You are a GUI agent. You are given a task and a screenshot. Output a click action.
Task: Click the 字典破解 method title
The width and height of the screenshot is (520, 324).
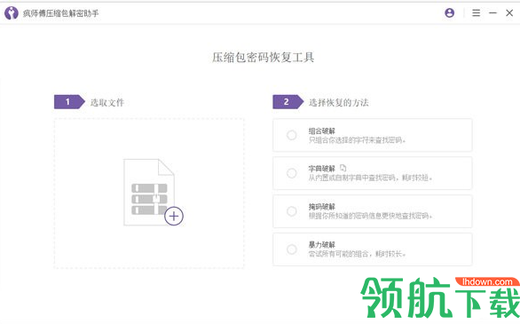pos(322,169)
